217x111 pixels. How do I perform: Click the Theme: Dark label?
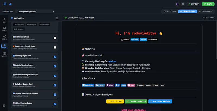point(208,18)
